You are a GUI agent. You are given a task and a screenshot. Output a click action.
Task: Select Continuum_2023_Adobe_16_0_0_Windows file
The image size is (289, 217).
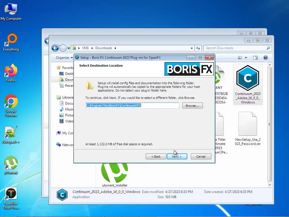[x=248, y=84]
